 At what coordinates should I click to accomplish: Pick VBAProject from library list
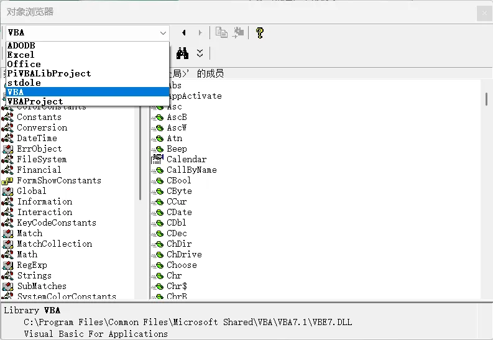(x=88, y=101)
